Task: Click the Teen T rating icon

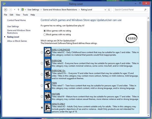Action: pos(48,86)
